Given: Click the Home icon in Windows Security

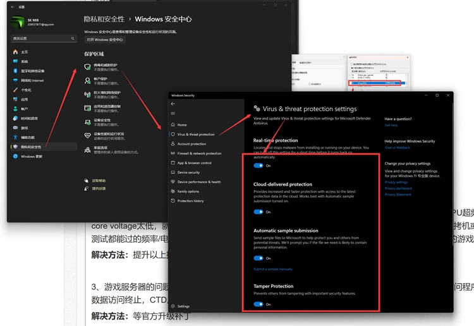Looking at the screenshot, I should 173,125.
